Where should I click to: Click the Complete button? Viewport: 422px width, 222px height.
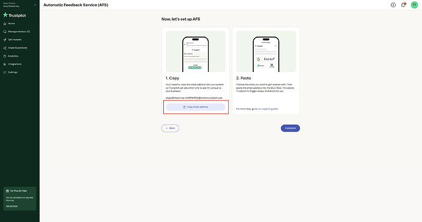point(290,128)
